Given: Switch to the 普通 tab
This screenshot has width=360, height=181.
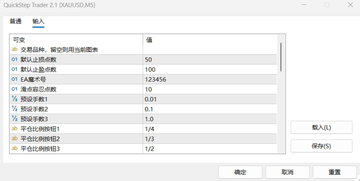Looking at the screenshot, I should 15,21.
